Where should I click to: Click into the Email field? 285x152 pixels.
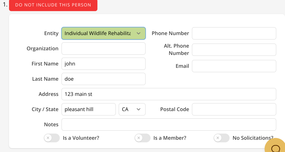pos(234,66)
